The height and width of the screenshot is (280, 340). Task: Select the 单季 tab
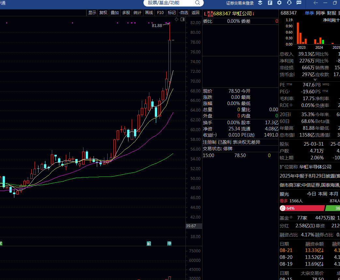(309, 13)
